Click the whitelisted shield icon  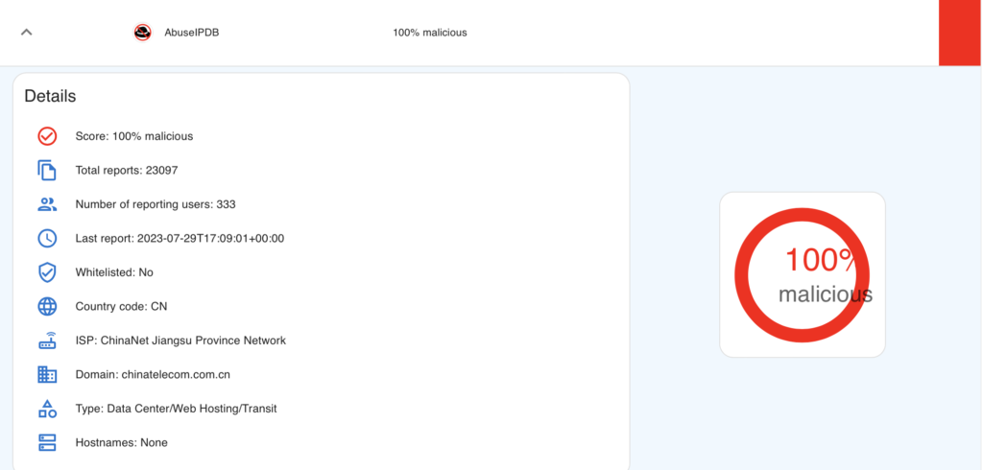pyautogui.click(x=47, y=272)
